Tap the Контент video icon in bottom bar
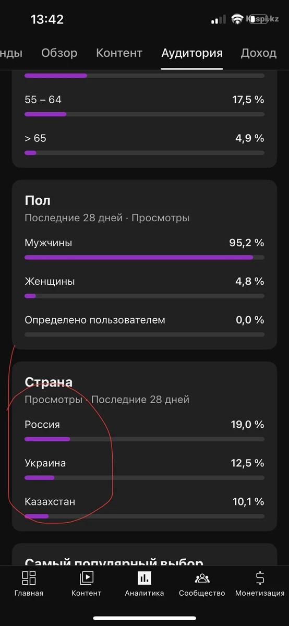This screenshot has width=289, height=626. [87, 577]
